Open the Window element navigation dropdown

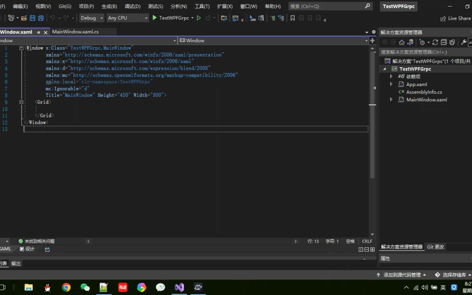[x=273, y=41]
